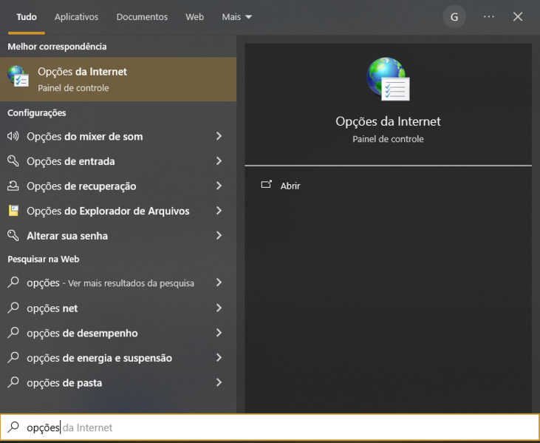
Task: Expand the arrow for Opções de recuperação
Action: [x=219, y=186]
